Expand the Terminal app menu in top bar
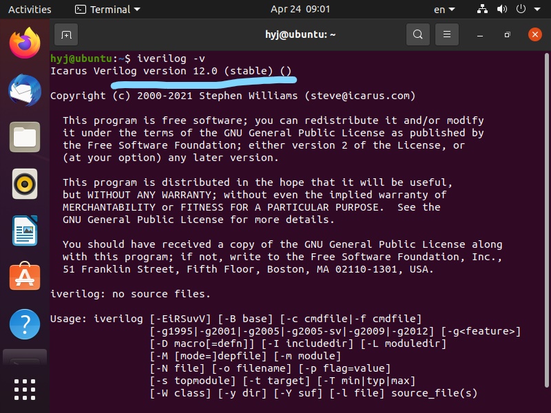The image size is (551, 413). (107, 10)
